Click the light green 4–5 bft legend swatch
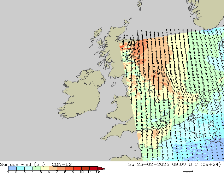Screen dimensions: 224x173 point(37,168)
